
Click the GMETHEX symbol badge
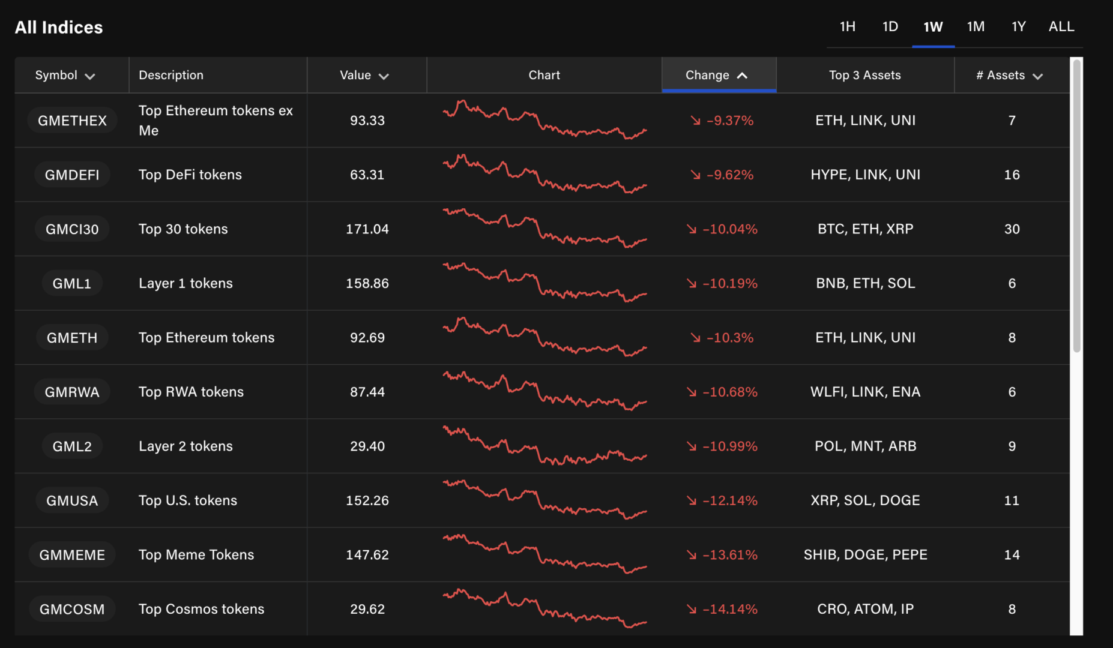click(x=72, y=121)
